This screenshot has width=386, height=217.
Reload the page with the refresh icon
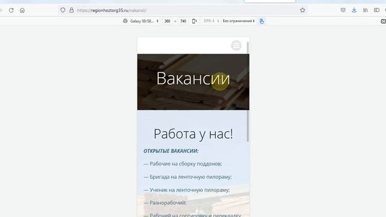coord(11,10)
